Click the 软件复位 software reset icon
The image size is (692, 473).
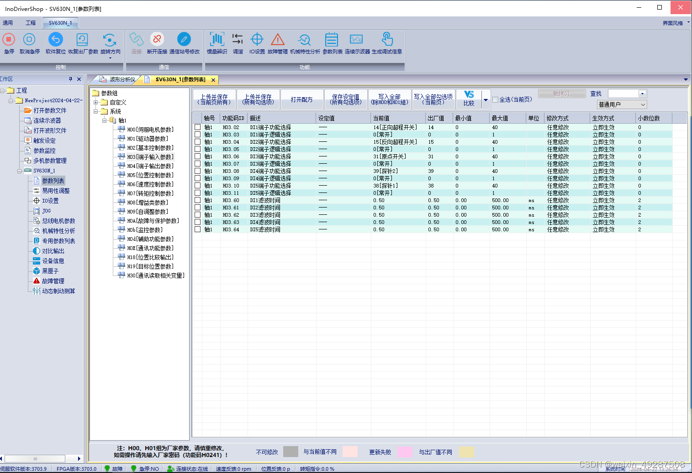[55, 40]
